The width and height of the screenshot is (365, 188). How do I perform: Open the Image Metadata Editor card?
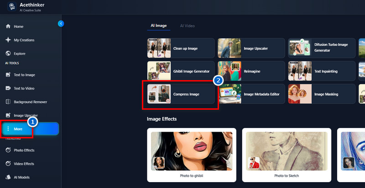pos(251,94)
